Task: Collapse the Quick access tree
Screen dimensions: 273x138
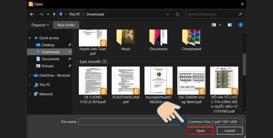Action: [30, 38]
